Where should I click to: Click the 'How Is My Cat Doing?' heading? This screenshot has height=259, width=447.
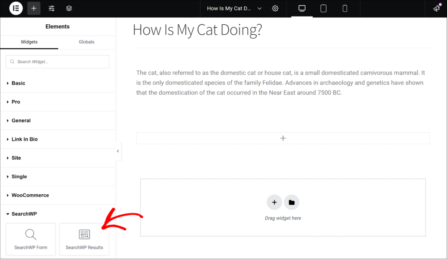[x=197, y=30]
